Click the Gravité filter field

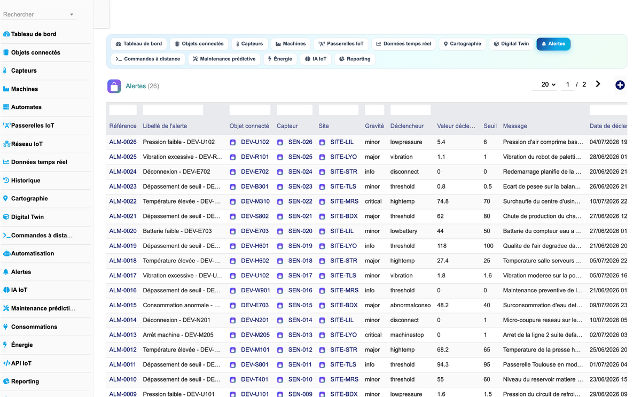(374, 110)
